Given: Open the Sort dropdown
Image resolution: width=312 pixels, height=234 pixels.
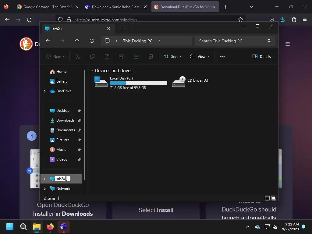Looking at the screenshot, I should pyautogui.click(x=173, y=56).
